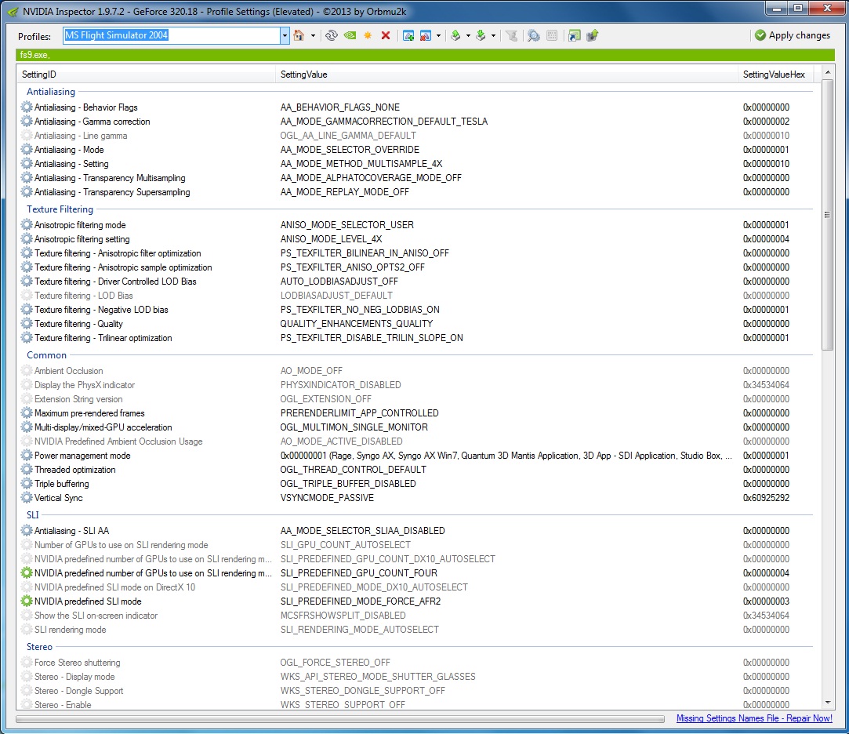Select the ANISO_MODE_LEVEL_4X value
The height and width of the screenshot is (734, 849).
point(331,239)
